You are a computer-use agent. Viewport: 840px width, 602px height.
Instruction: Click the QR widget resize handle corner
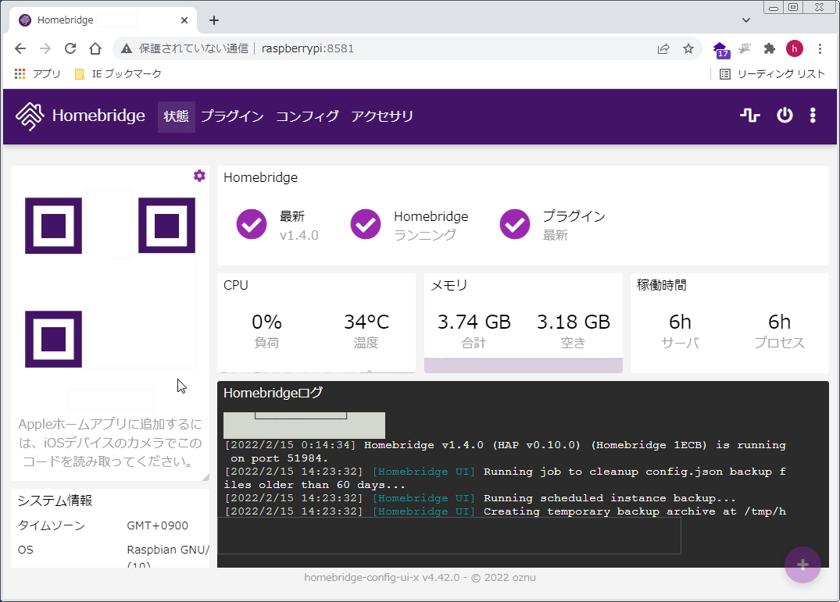[x=206, y=477]
